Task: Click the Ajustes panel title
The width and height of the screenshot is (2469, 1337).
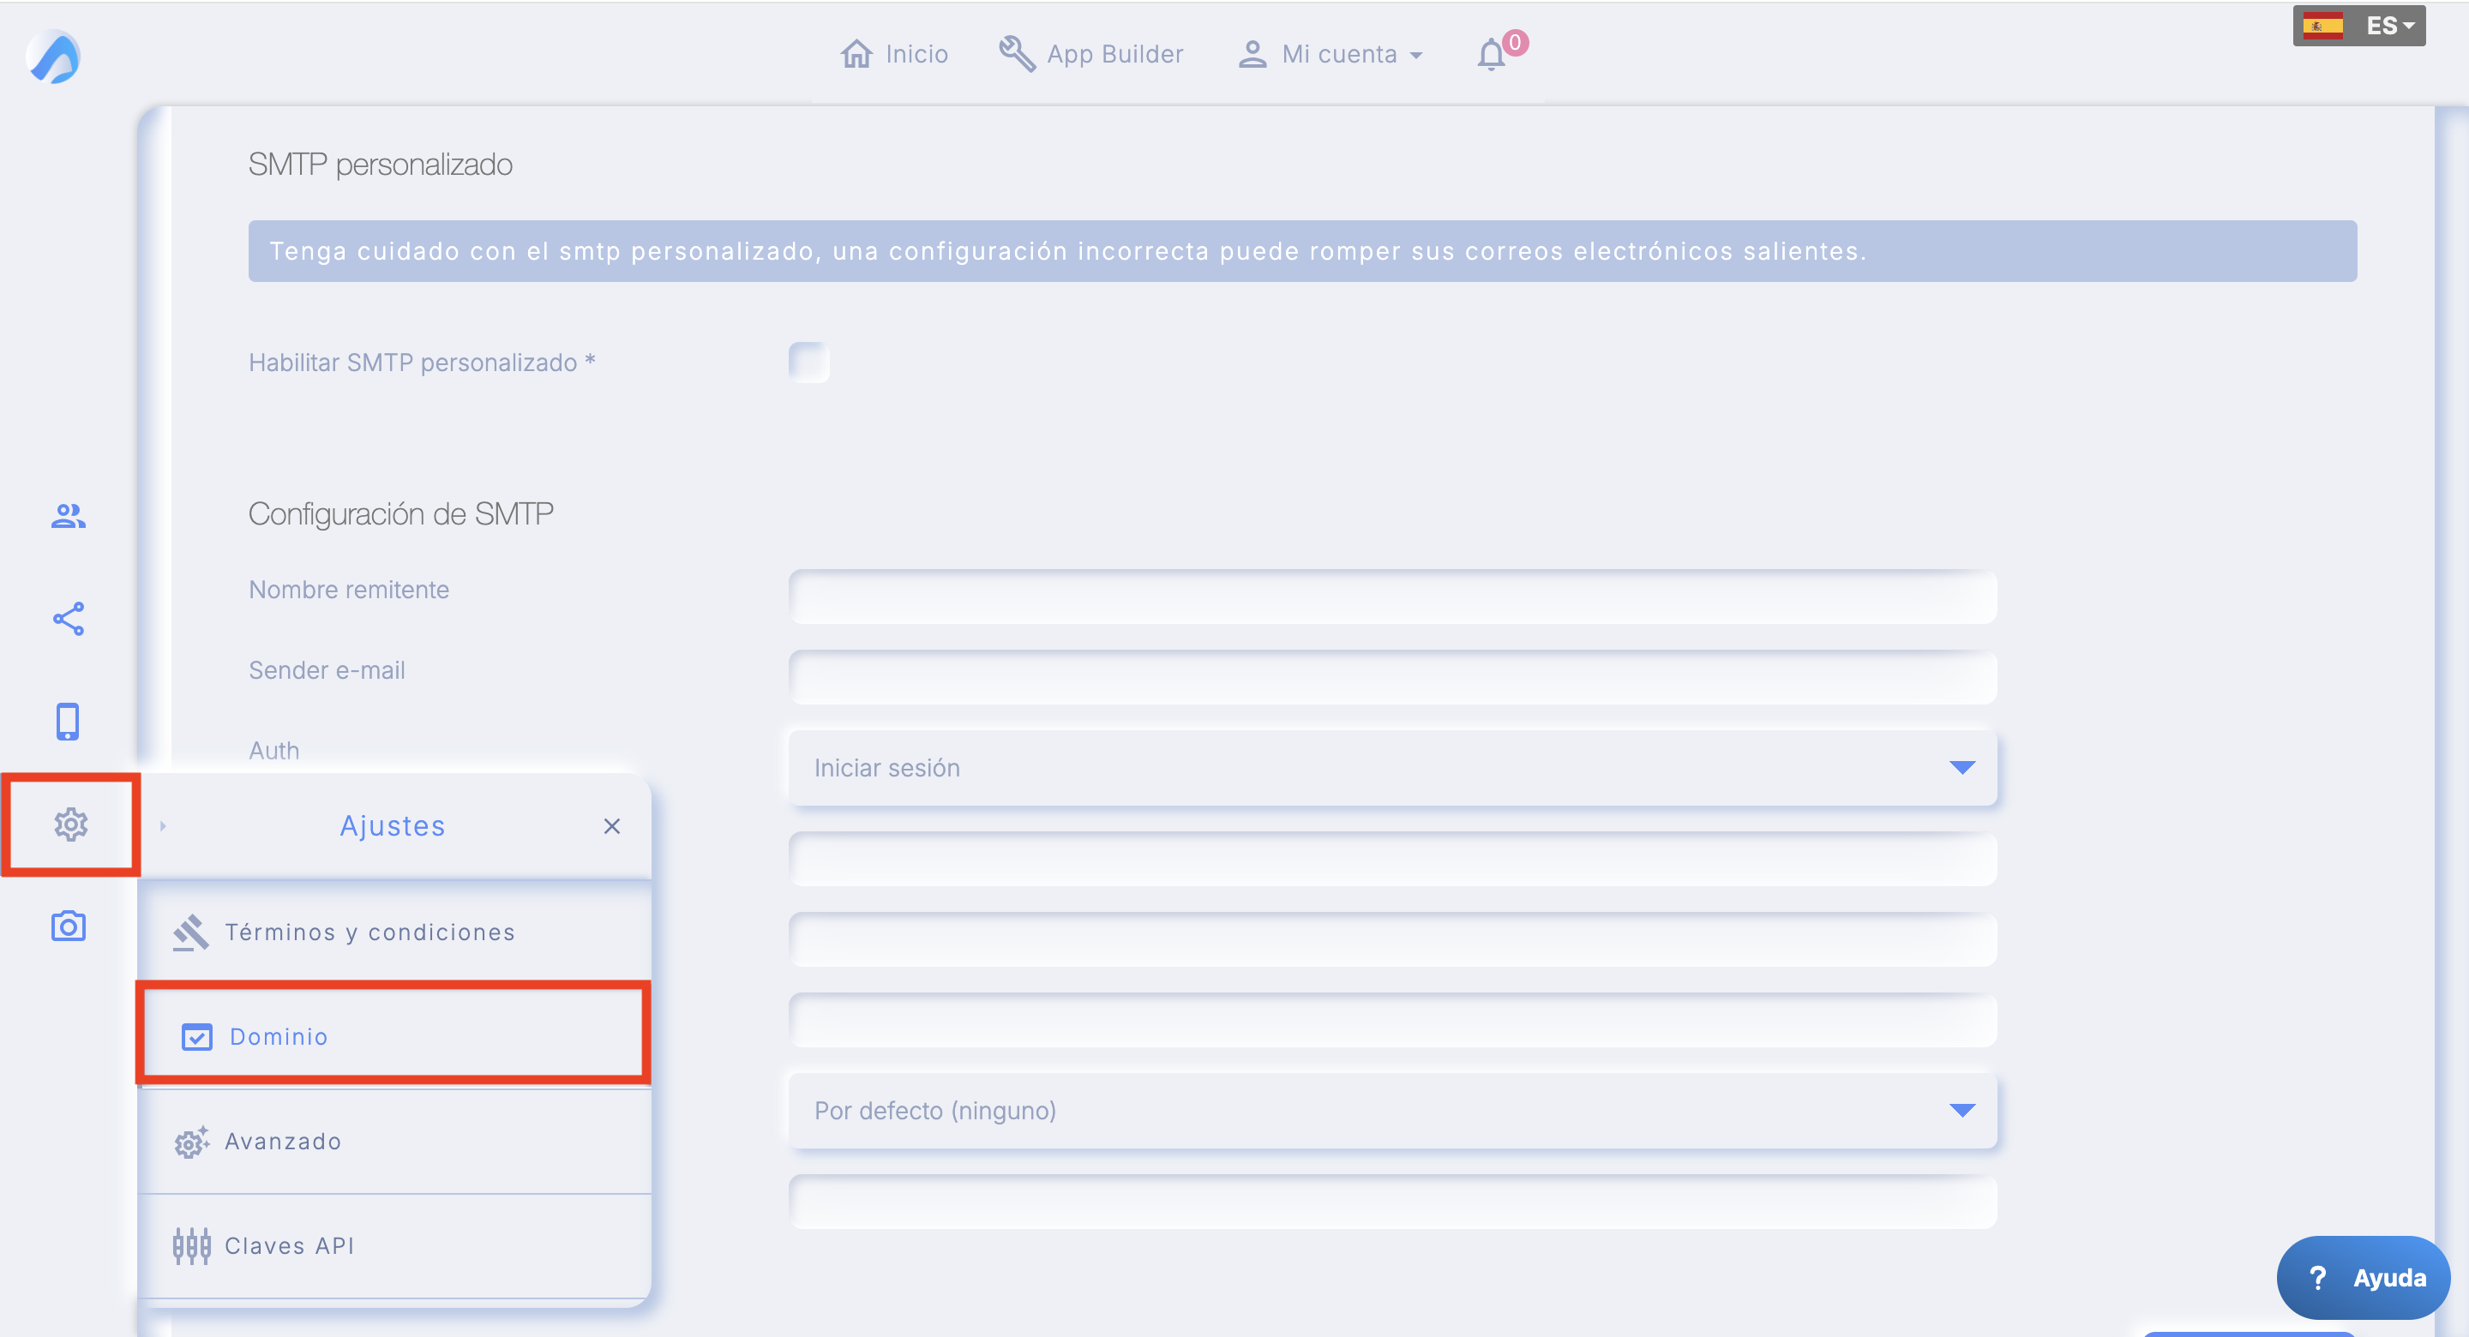Action: [393, 826]
